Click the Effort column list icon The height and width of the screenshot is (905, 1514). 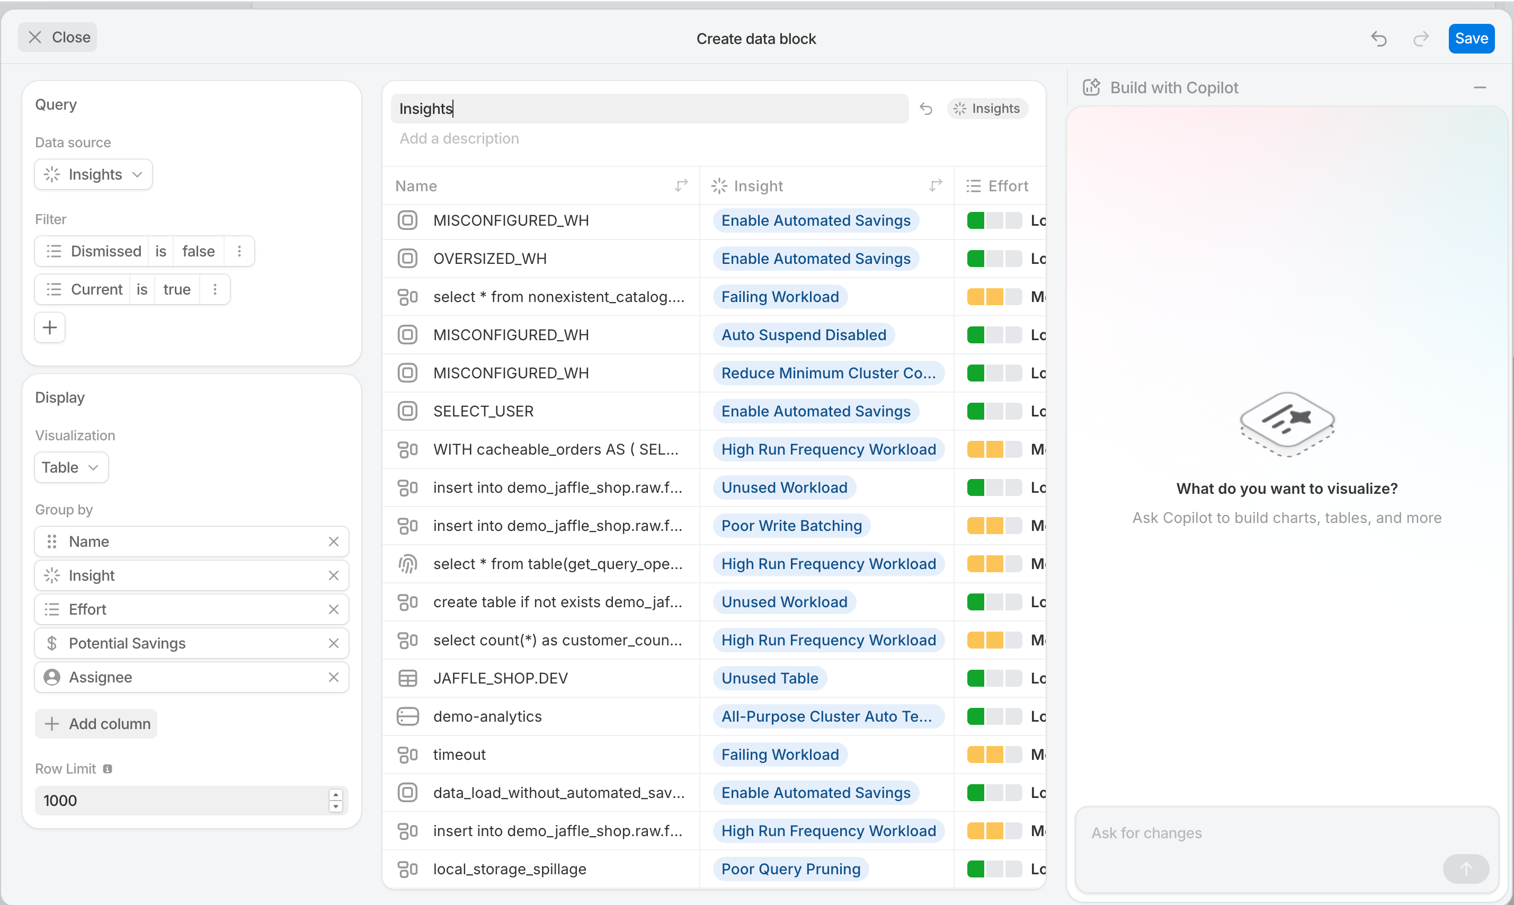tap(973, 186)
